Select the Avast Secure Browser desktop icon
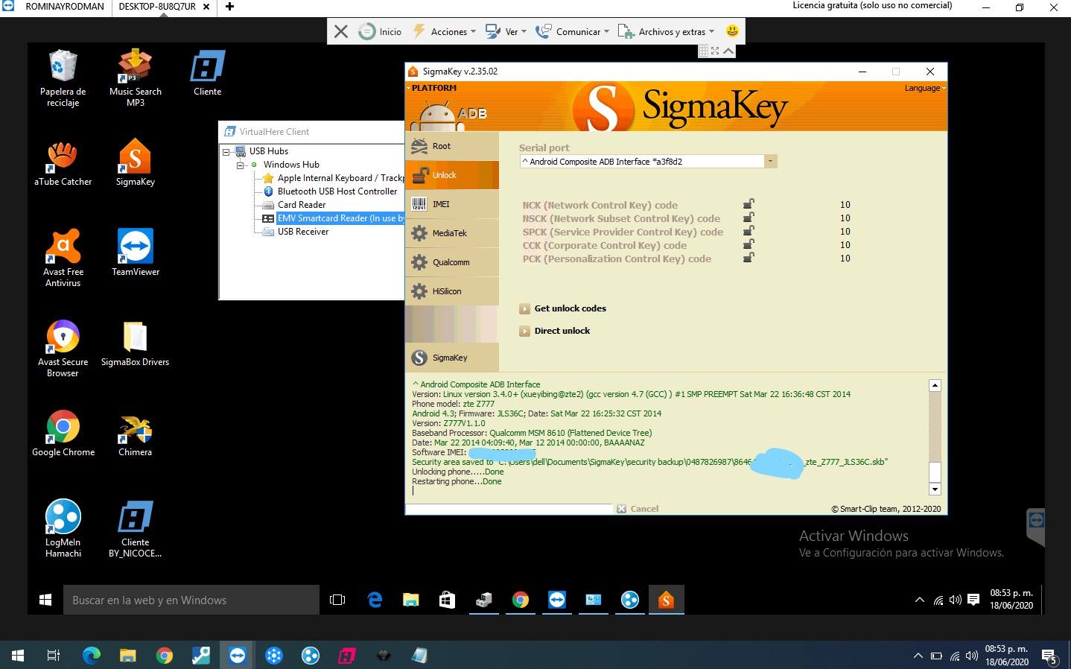Viewport: 1071px width, 669px height. 63,349
